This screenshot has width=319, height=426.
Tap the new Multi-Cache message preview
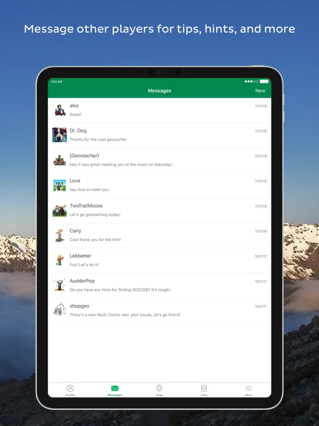[125, 315]
